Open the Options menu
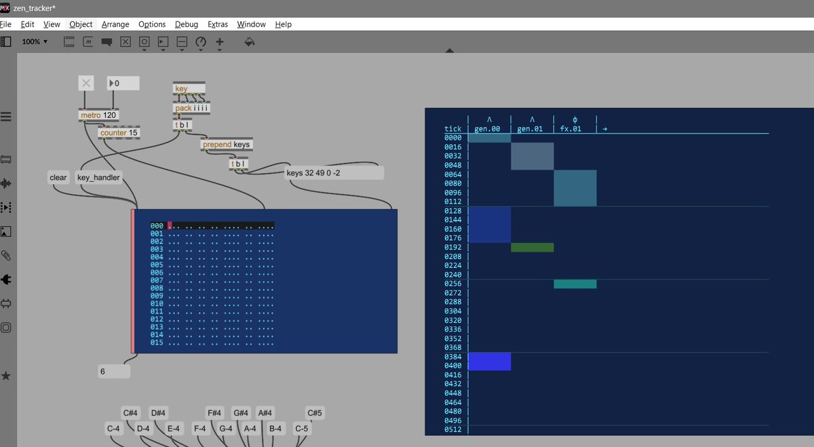The width and height of the screenshot is (814, 447). coord(152,24)
